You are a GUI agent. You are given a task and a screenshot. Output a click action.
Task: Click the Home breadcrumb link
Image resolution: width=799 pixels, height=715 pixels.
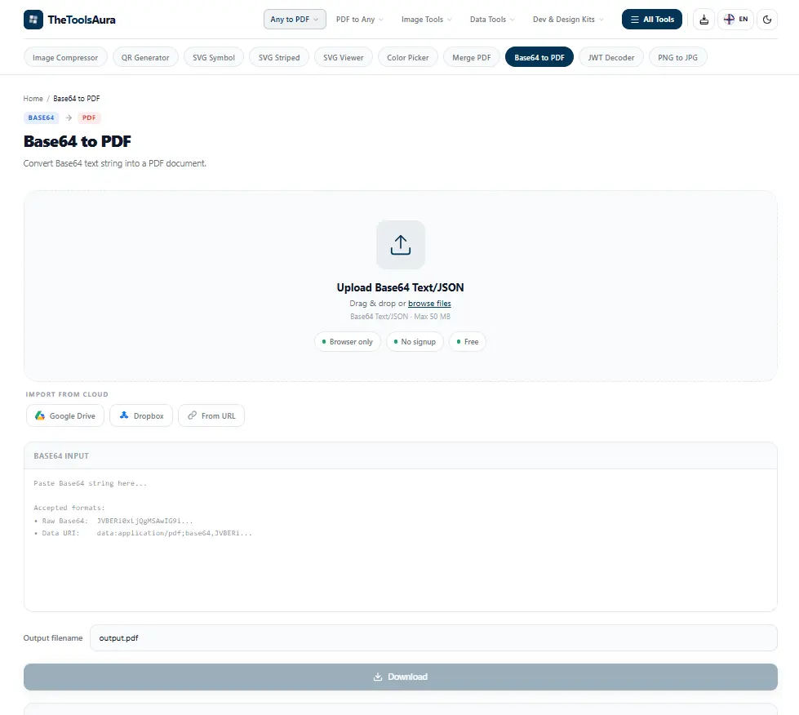point(33,99)
